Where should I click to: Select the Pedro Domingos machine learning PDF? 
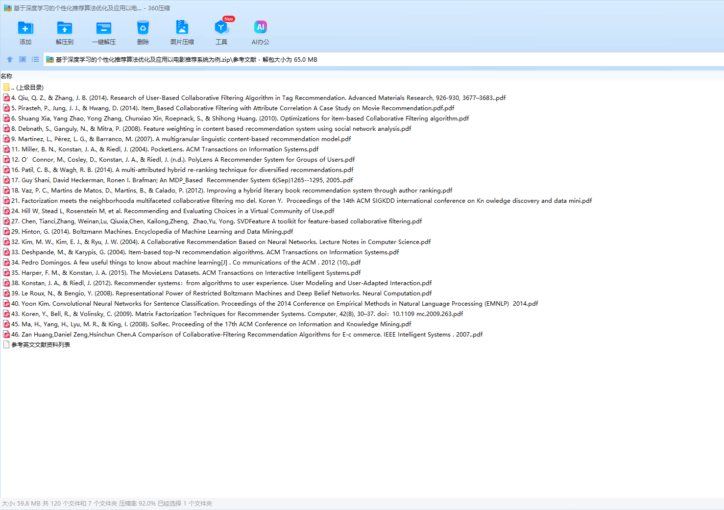186,263
